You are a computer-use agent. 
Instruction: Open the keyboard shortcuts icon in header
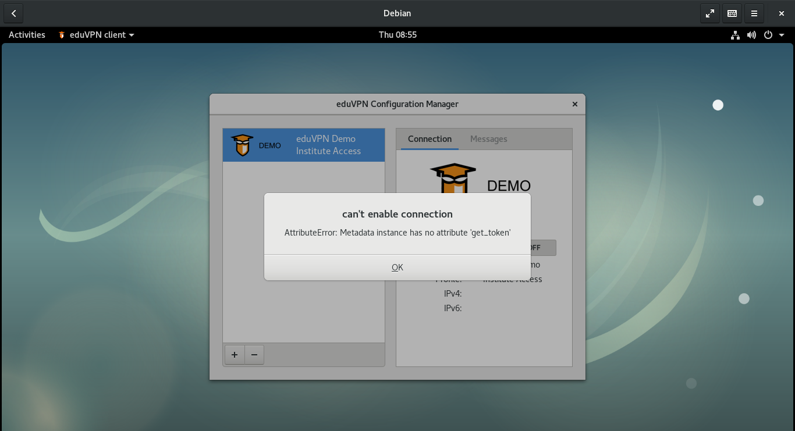coord(732,13)
